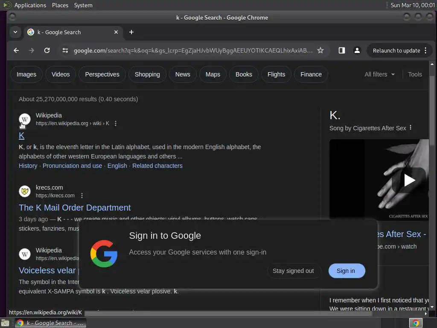Open Voiceless velar result link
The width and height of the screenshot is (437, 328).
(49, 270)
